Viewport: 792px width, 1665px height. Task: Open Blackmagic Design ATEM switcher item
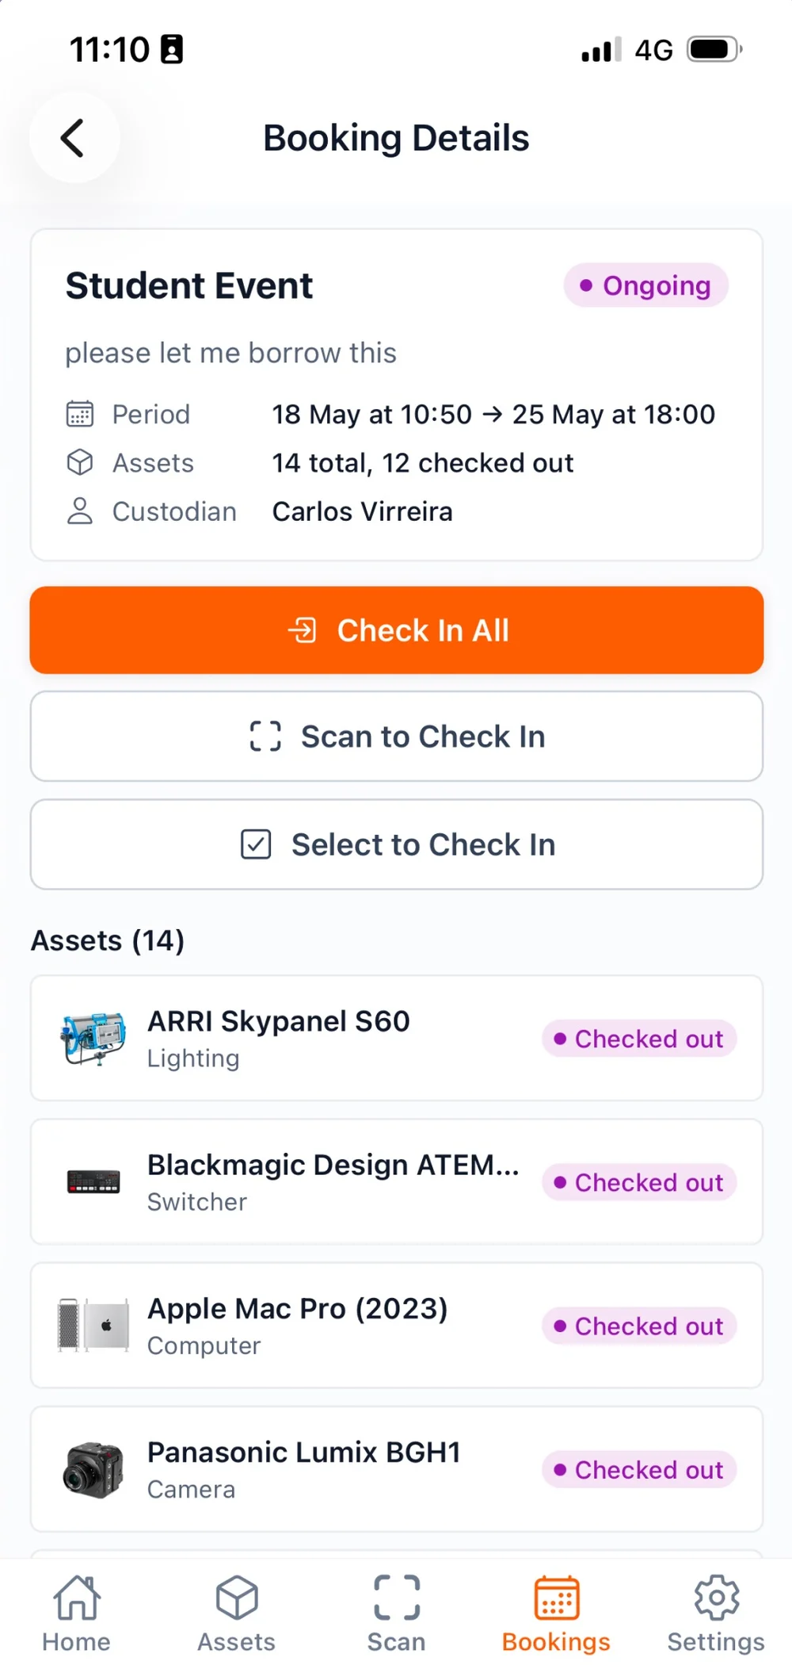(397, 1182)
